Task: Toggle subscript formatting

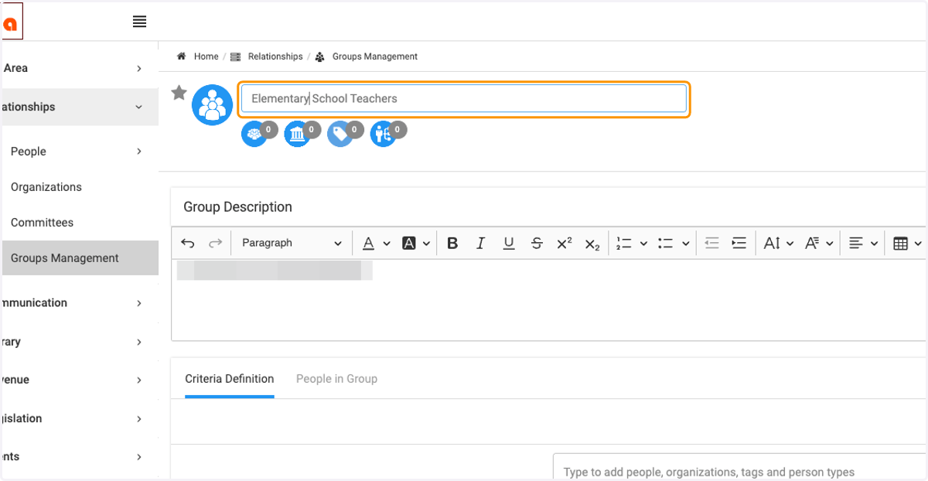Action: pyautogui.click(x=592, y=244)
